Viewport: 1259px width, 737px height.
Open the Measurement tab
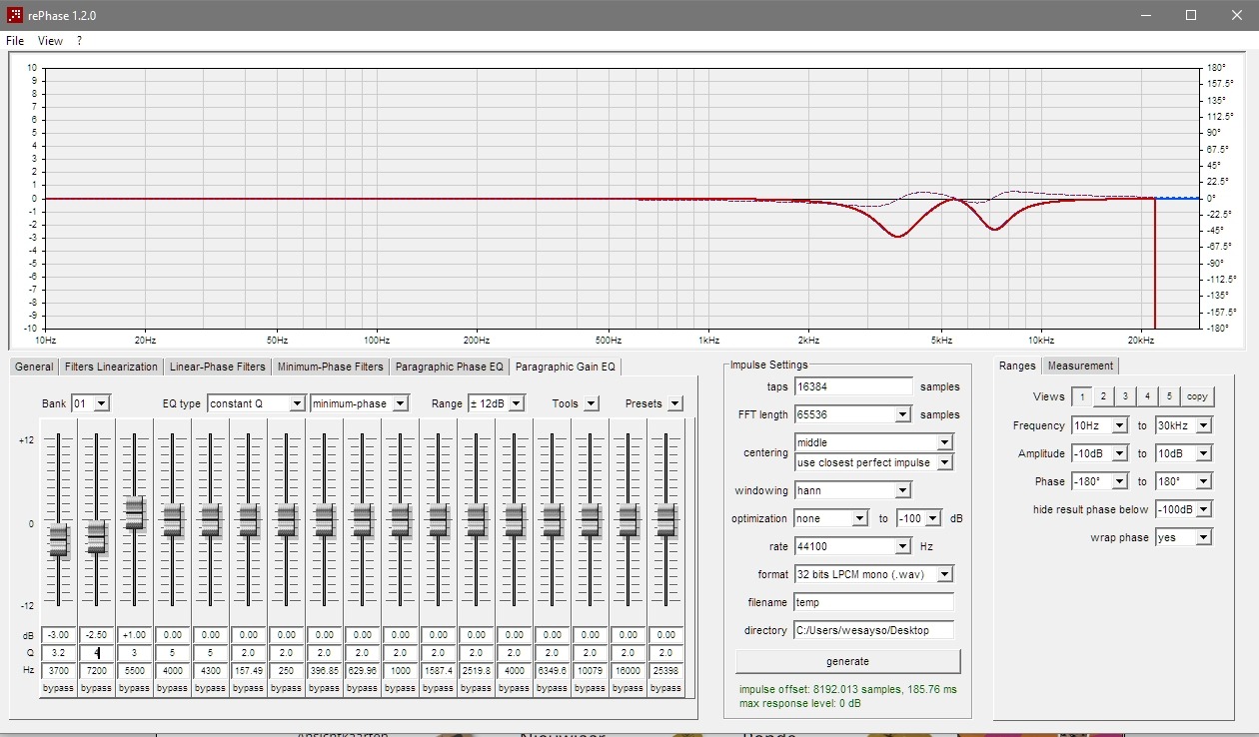click(x=1080, y=366)
